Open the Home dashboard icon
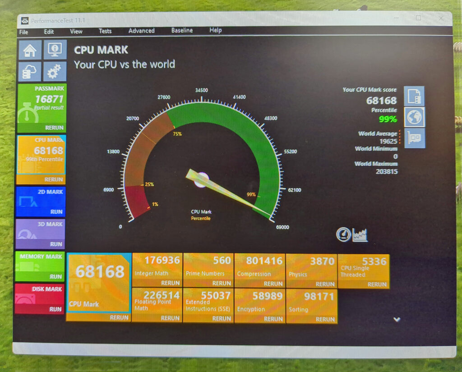 [x=30, y=50]
